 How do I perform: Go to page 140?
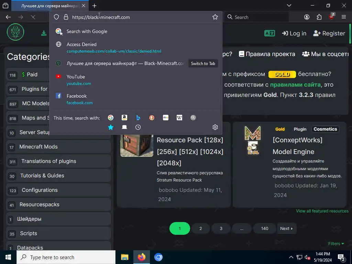tap(265, 229)
